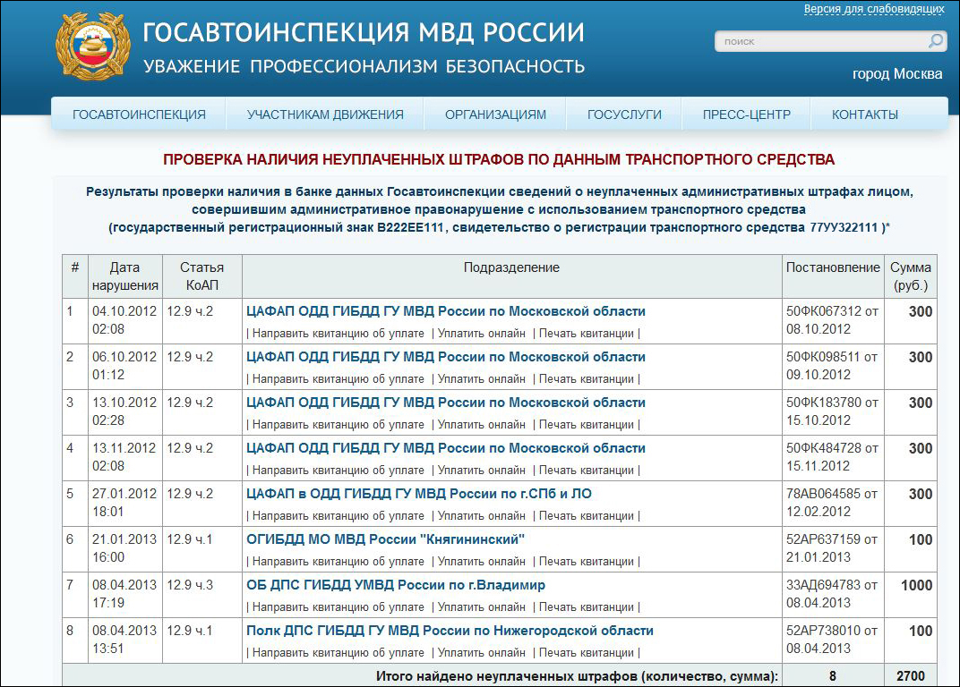Send payment receipt for fine number 4
The height and width of the screenshot is (687, 960).
338,471
